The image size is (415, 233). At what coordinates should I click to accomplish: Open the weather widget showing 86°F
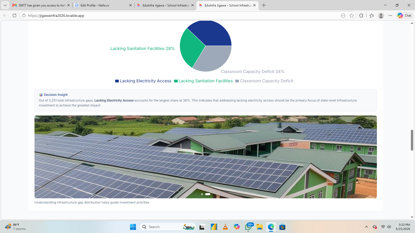click(x=16, y=227)
